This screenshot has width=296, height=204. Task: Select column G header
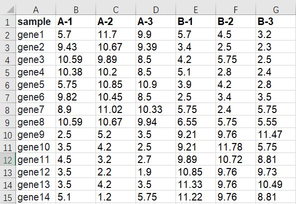[276, 9]
